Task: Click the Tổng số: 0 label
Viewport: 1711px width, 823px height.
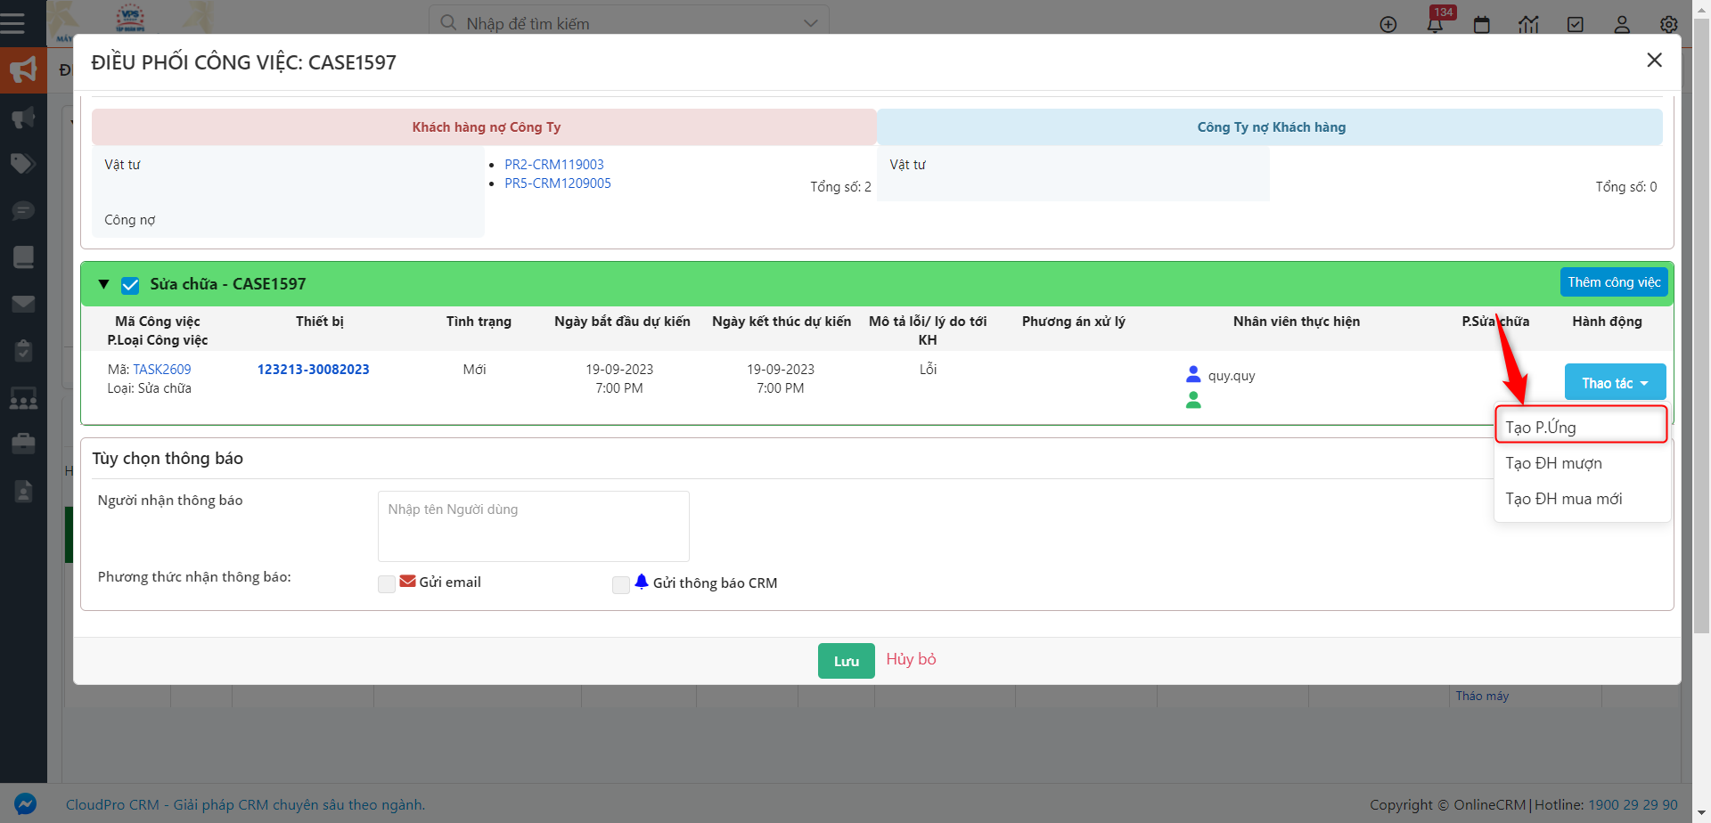Action: click(x=1625, y=186)
